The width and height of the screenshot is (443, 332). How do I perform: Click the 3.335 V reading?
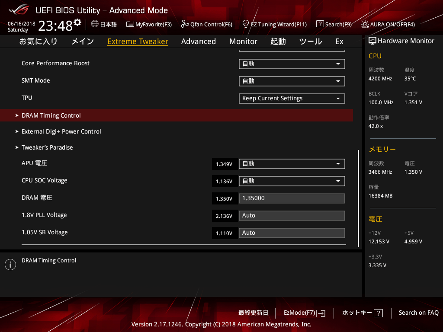pyautogui.click(x=377, y=265)
